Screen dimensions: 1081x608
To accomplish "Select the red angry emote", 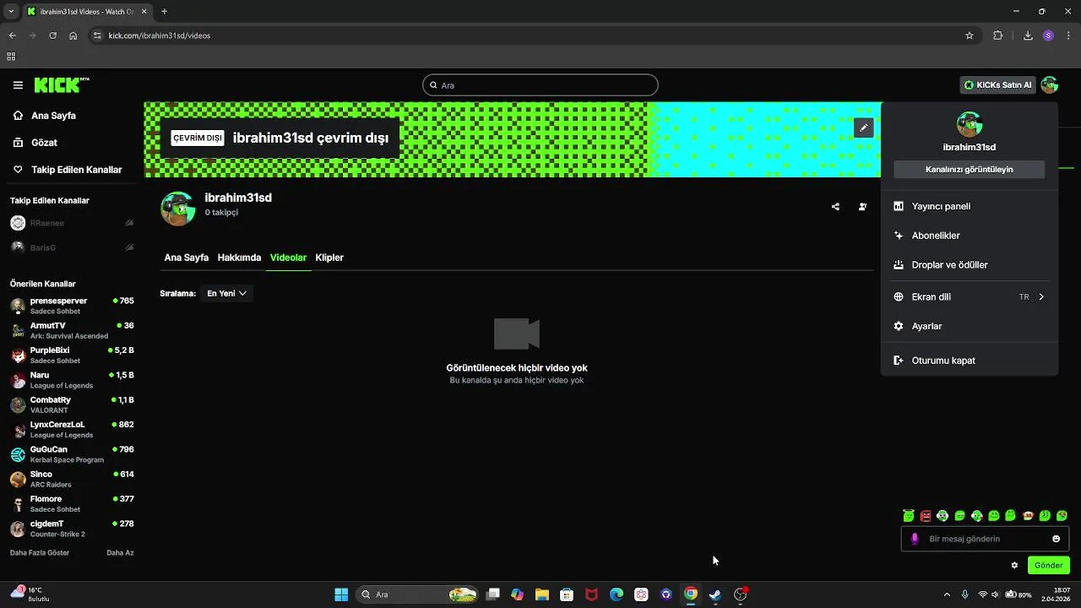I will [926, 515].
